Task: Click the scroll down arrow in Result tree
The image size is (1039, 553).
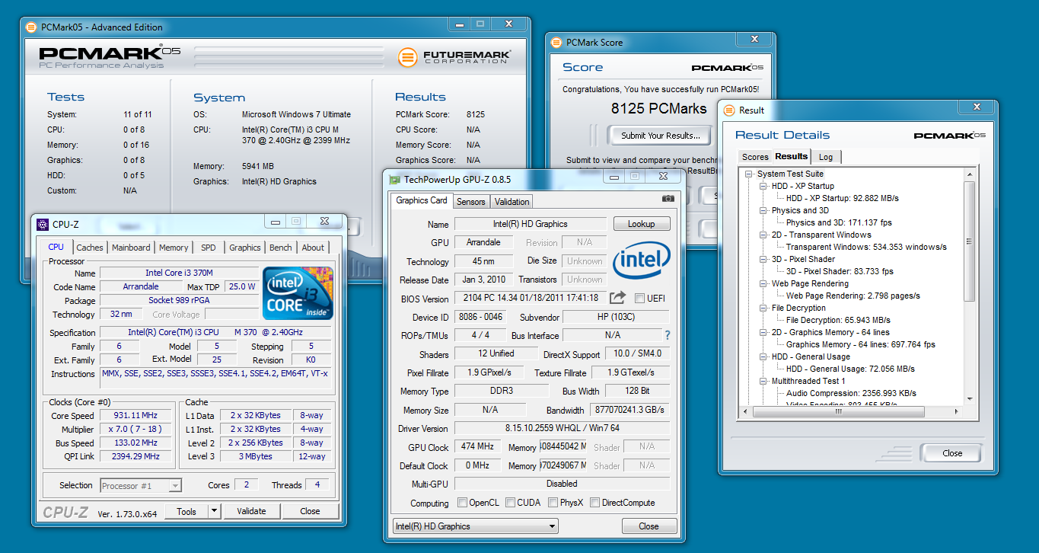Action: pyautogui.click(x=969, y=400)
